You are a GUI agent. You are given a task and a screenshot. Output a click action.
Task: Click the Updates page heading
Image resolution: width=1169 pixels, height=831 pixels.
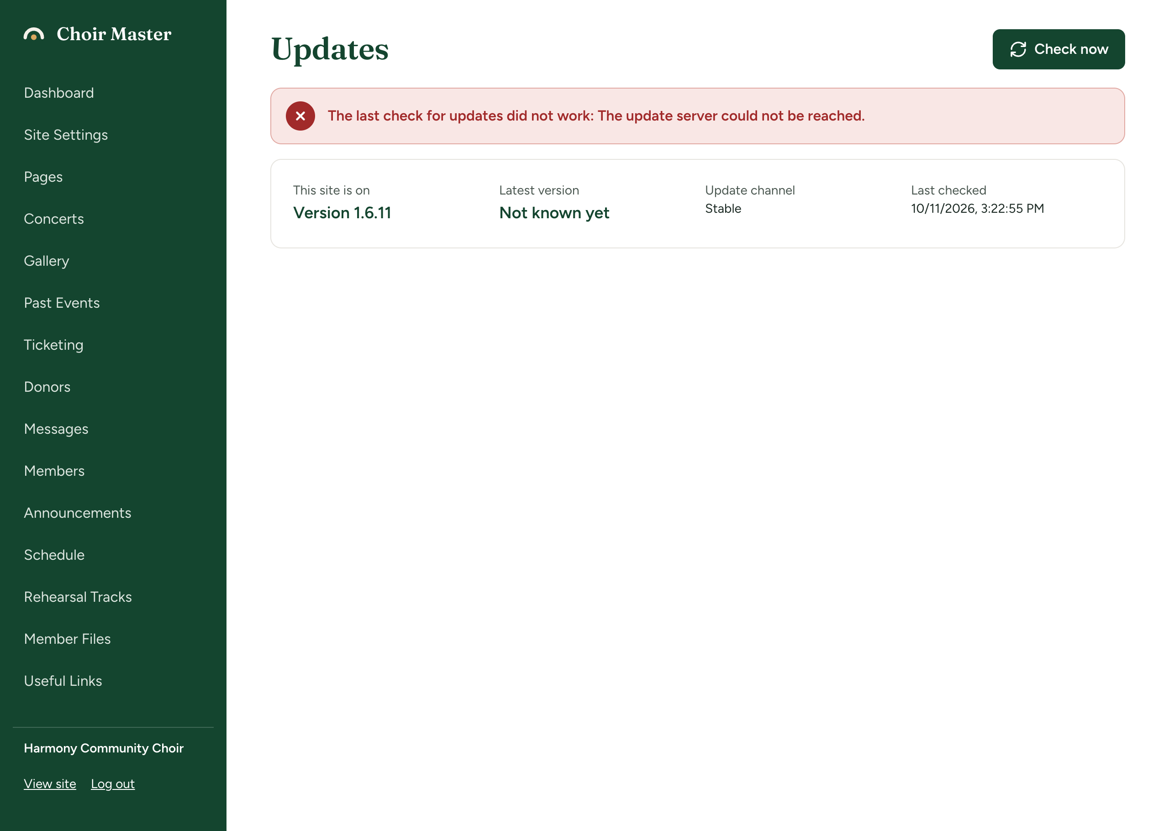330,50
